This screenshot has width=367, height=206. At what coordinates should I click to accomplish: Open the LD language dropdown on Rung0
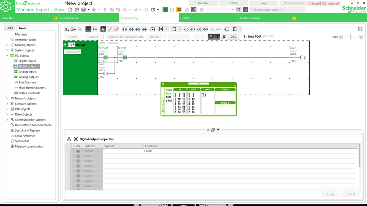(x=71, y=45)
